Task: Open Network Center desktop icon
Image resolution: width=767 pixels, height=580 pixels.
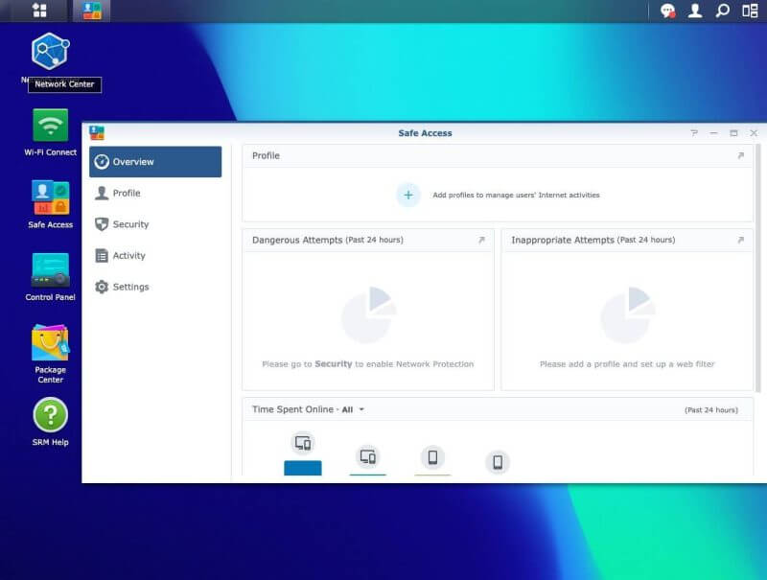Action: click(x=51, y=52)
